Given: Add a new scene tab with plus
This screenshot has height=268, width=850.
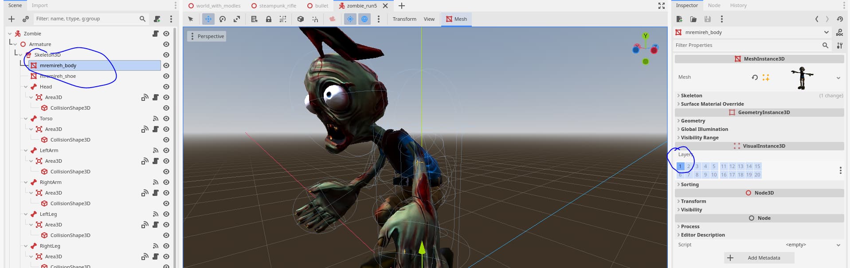Looking at the screenshot, I should [x=402, y=6].
